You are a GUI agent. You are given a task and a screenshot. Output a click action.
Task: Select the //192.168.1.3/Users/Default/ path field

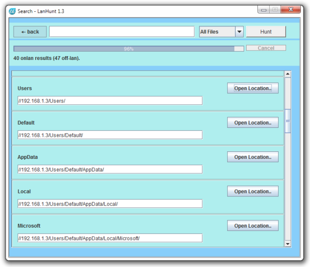coord(110,135)
